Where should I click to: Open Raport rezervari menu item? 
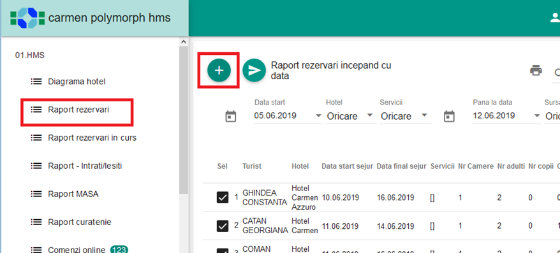tap(78, 110)
